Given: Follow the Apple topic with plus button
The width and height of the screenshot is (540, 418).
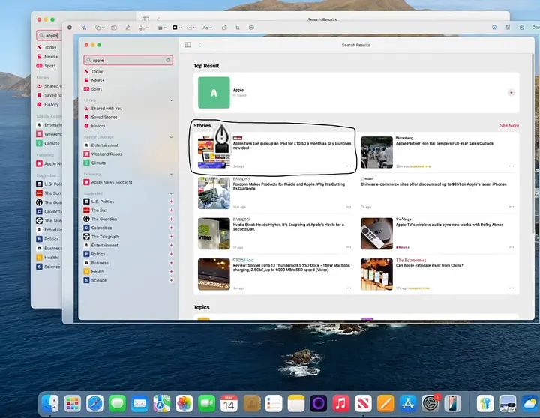Looking at the screenshot, I should coord(511,93).
